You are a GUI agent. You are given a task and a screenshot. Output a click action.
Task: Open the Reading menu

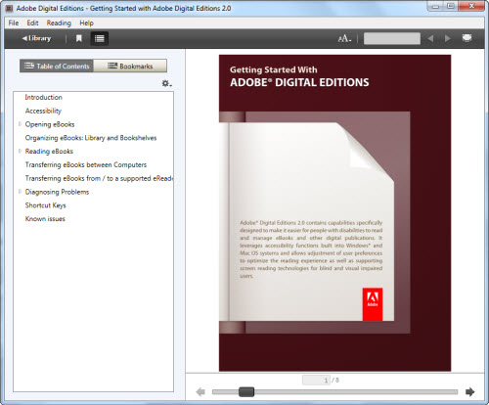(x=59, y=22)
